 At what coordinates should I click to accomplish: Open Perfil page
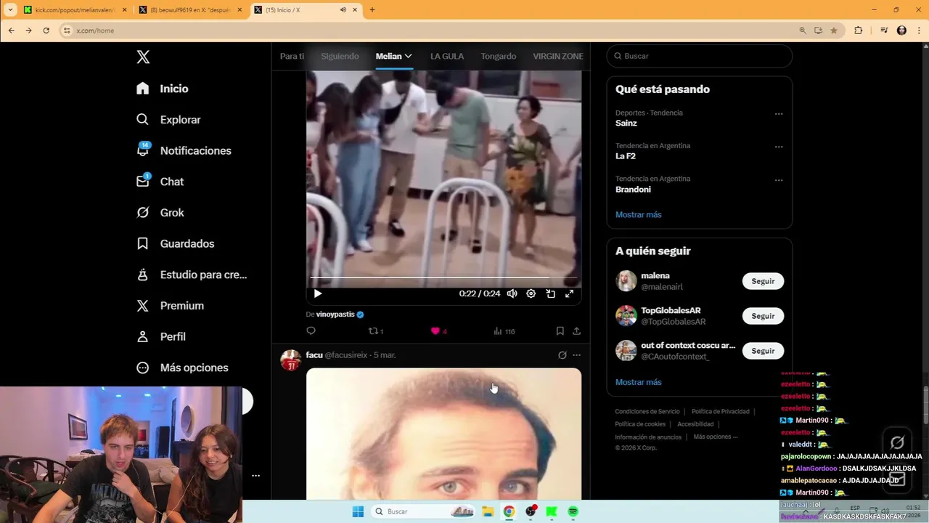click(x=161, y=337)
